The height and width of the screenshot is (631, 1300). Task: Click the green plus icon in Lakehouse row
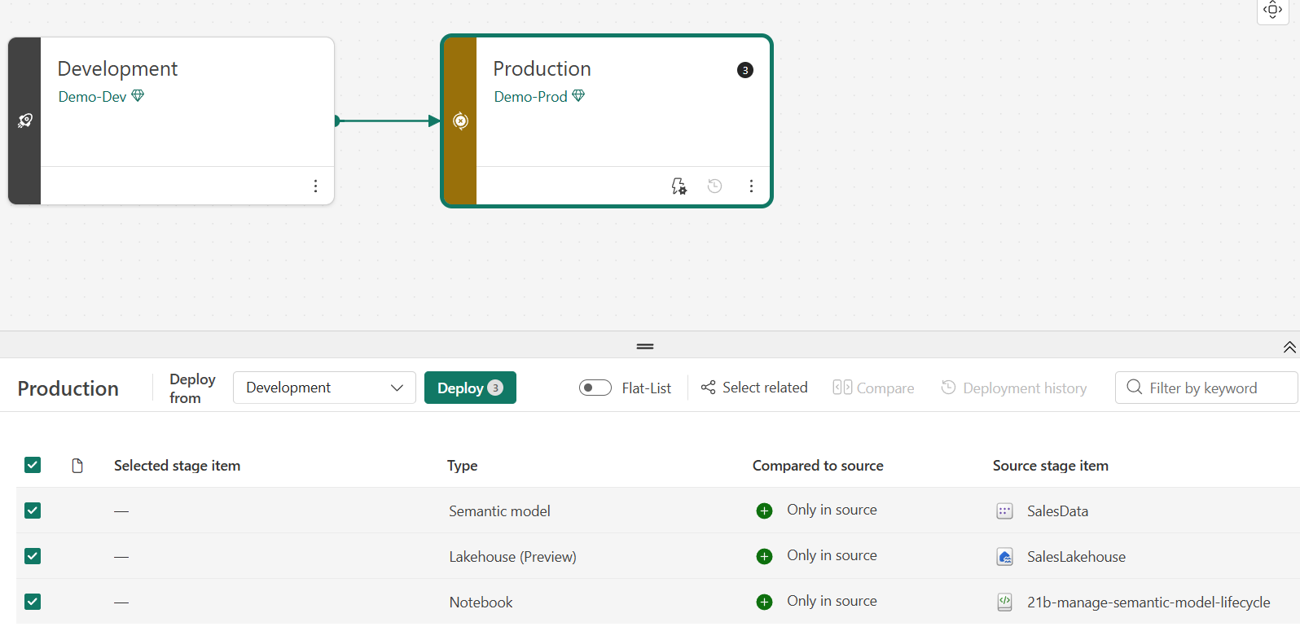(764, 556)
